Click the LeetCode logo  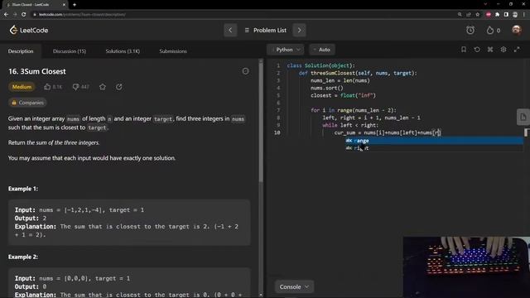(29, 30)
